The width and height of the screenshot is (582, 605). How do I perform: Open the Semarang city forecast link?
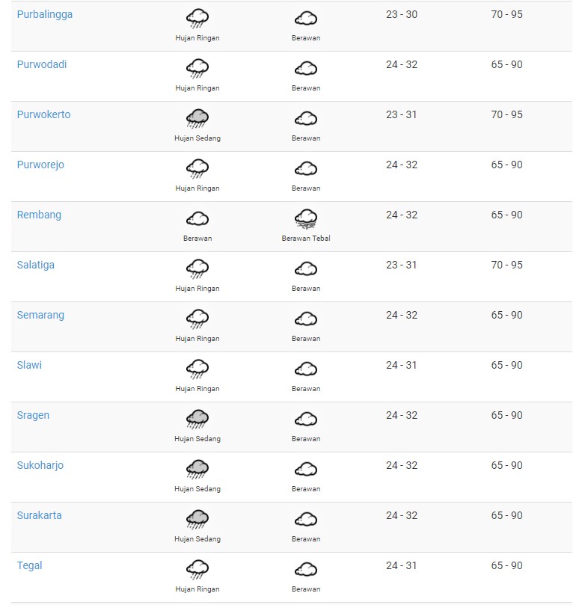tap(40, 316)
